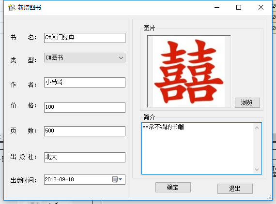Click the app icon in title bar
This screenshot has width=276, height=204.
(x=12, y=7)
